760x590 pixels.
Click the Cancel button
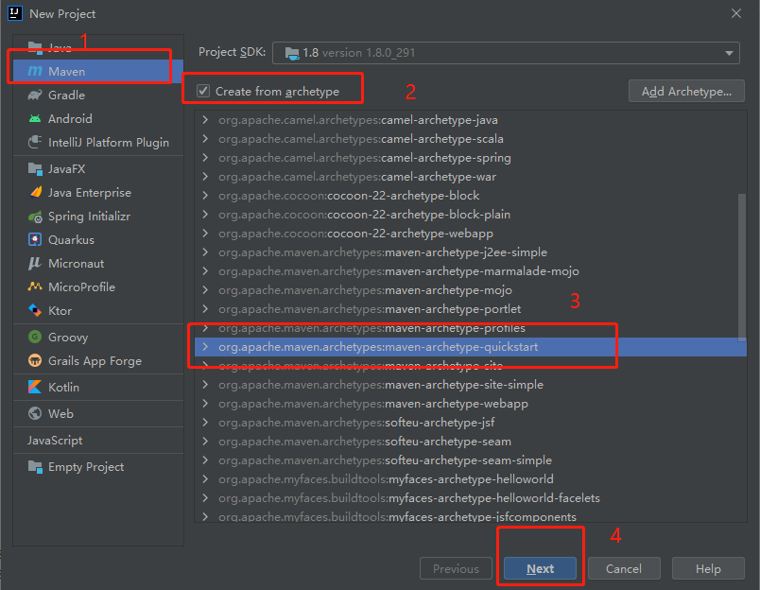pyautogui.click(x=624, y=568)
